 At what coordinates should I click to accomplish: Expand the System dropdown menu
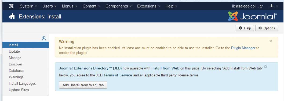[x=28, y=6]
